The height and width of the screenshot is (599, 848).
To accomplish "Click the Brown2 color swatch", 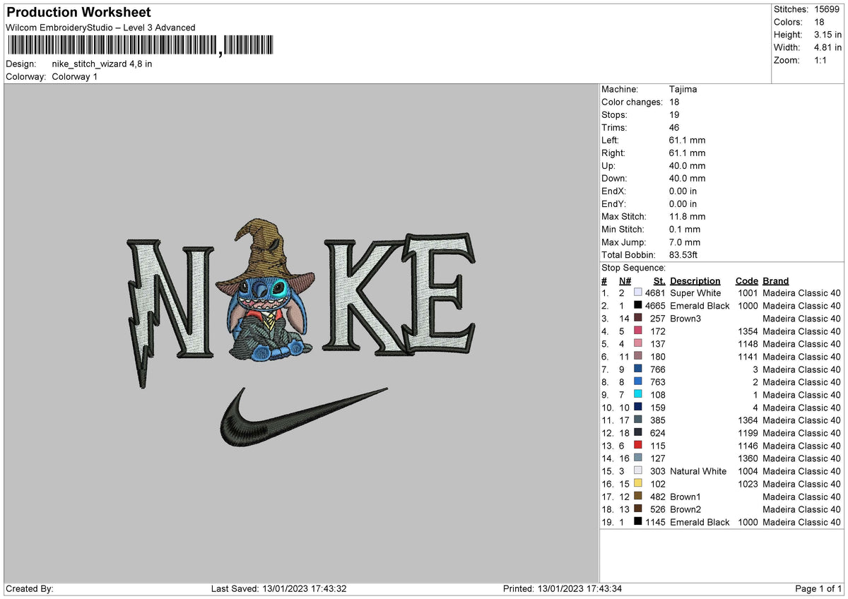I will pyautogui.click(x=638, y=509).
